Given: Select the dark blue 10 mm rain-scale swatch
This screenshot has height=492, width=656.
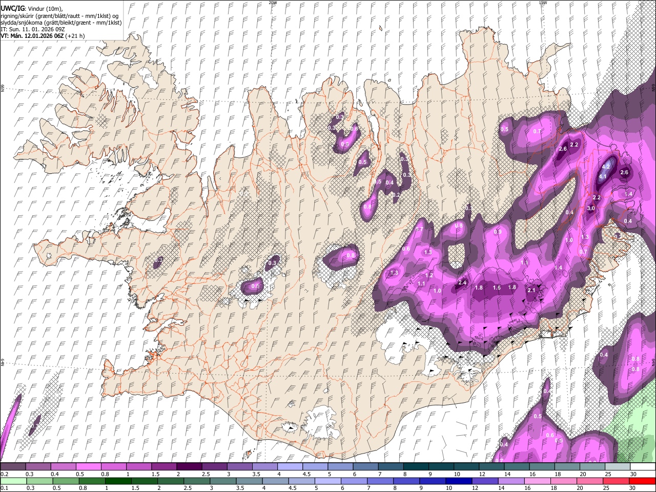Looking at the screenshot, I should coord(459,481).
